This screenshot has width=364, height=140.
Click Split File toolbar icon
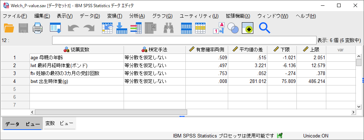click(x=186, y=28)
